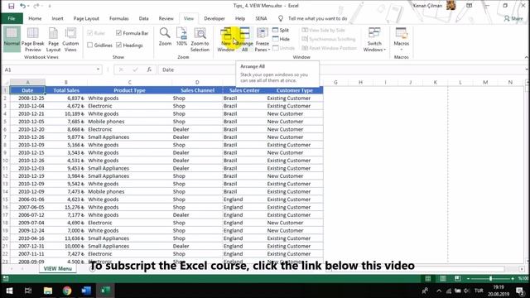Open Custom Views

[x=70, y=39]
